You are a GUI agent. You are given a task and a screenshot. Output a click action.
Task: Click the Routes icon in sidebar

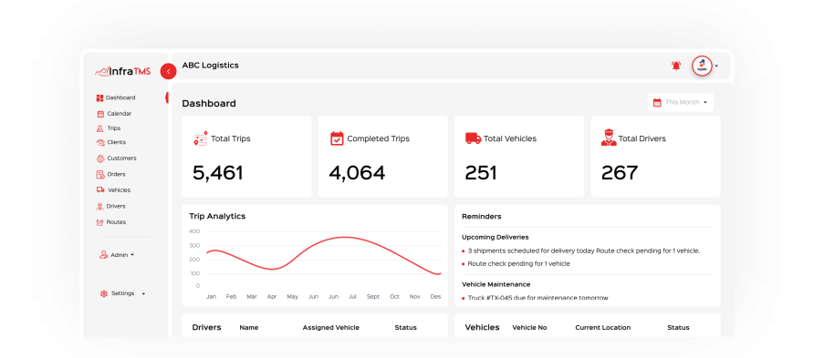tap(99, 222)
